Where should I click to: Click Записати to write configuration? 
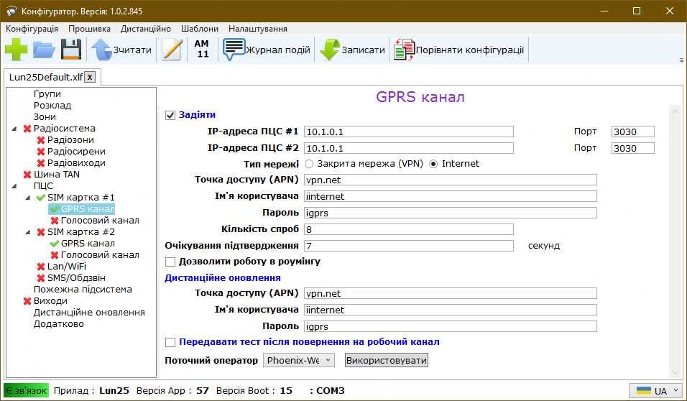353,50
